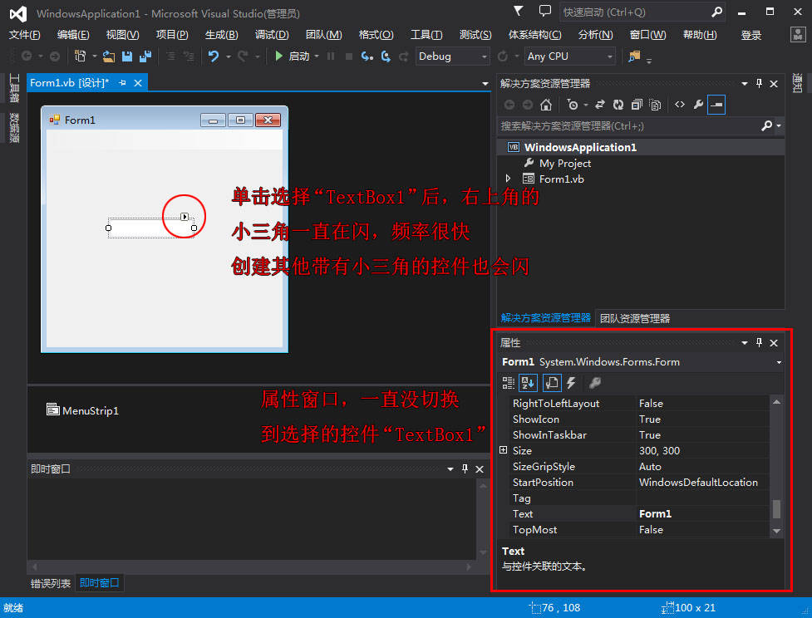Viewport: 812px width, 618px height.
Task: Refresh the Solution Explorer
Action: (618, 105)
